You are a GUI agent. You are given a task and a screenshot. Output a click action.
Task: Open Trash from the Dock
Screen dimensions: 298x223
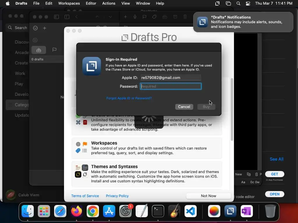[x=270, y=211]
